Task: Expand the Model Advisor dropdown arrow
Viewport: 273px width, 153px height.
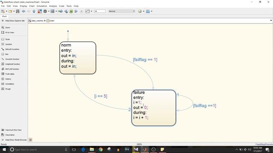Action: (x=144, y=11)
